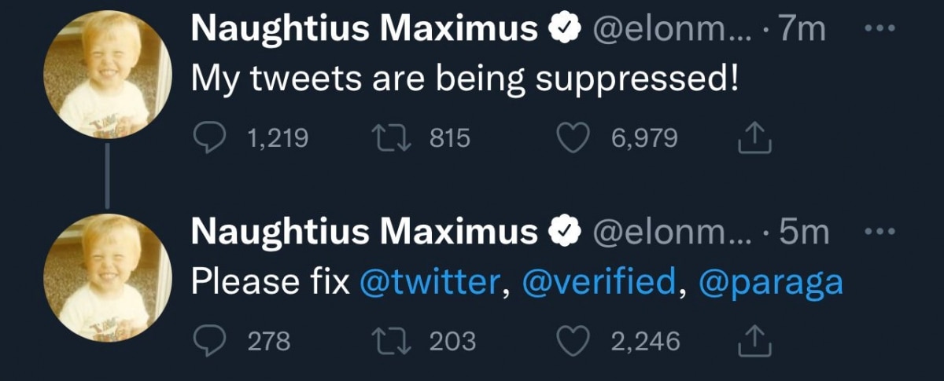This screenshot has height=381, width=944.
Task: Like the tweet with 2,246 likes
Action: point(573,341)
